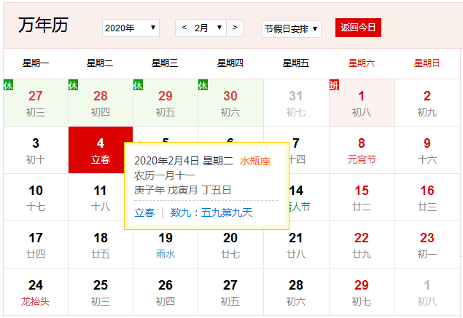This screenshot has width=463, height=318.
Task: Select February 16 廿三 cell
Action: point(427,197)
